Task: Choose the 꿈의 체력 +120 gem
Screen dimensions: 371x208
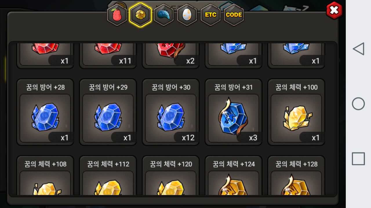Action: [x=171, y=175]
